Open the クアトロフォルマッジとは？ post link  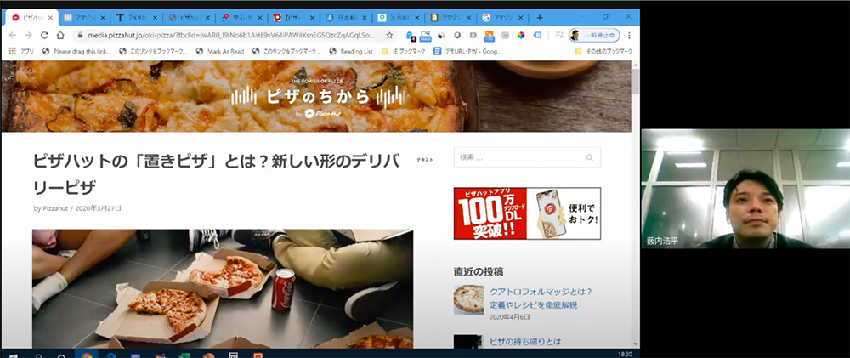point(541,298)
